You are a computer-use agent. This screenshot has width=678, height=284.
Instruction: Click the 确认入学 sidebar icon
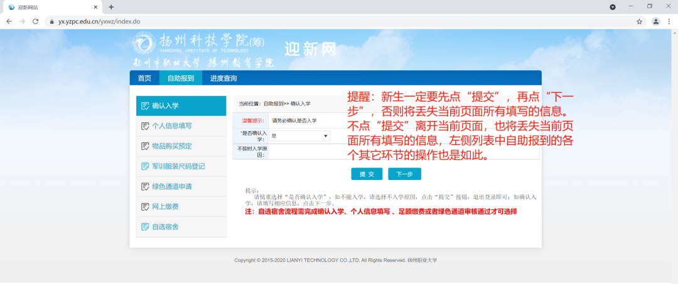pyautogui.click(x=145, y=106)
